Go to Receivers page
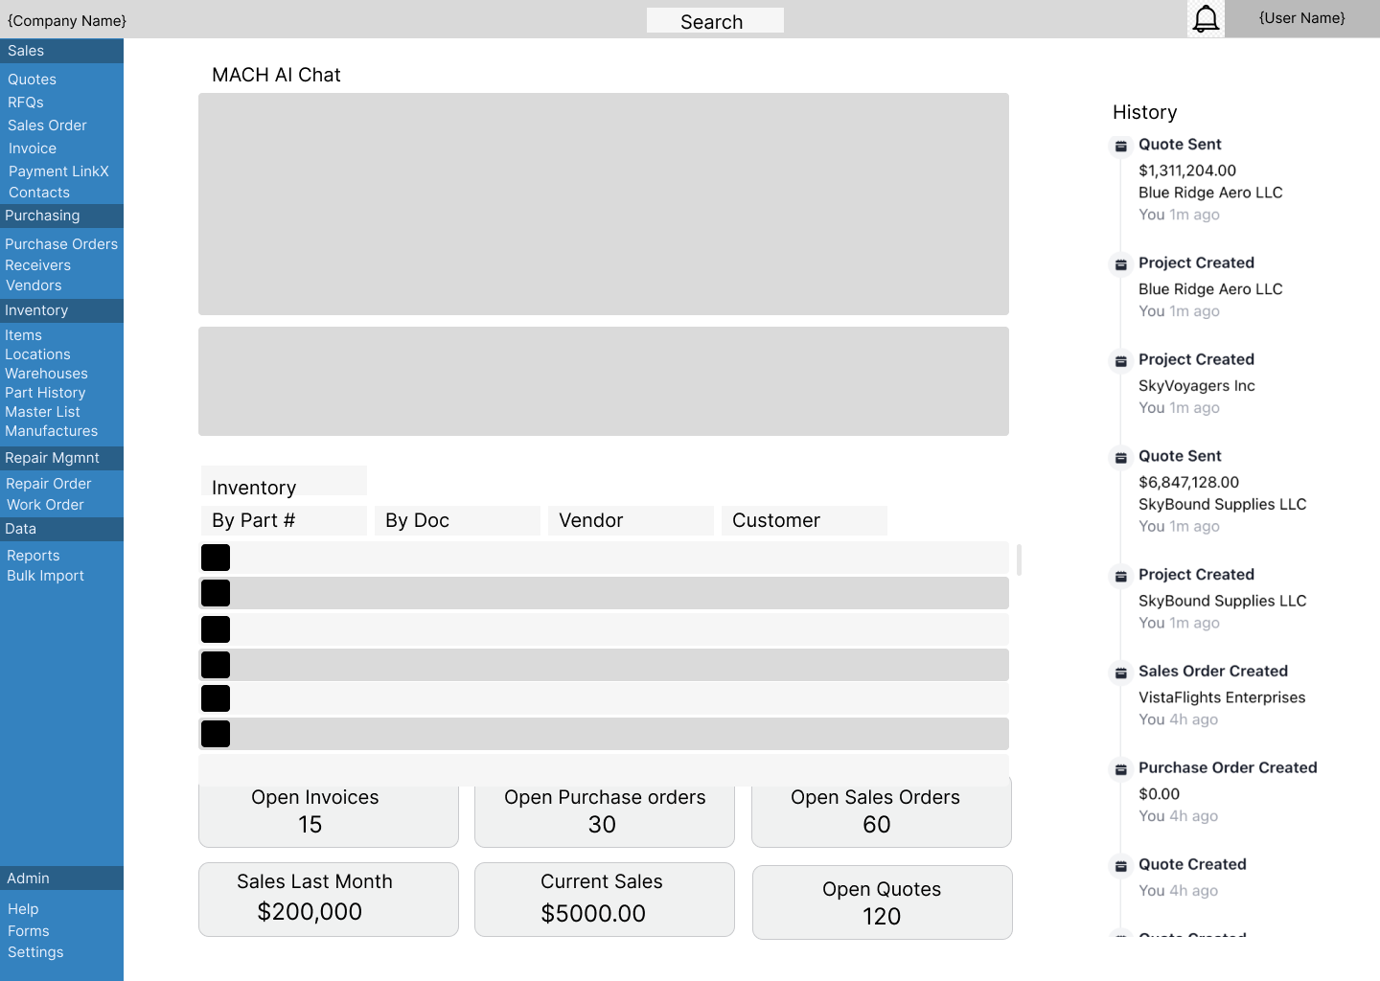1380x981 pixels. click(x=37, y=265)
